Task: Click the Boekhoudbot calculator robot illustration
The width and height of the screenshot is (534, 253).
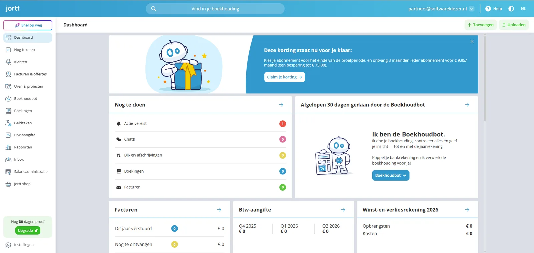Action: click(x=333, y=156)
